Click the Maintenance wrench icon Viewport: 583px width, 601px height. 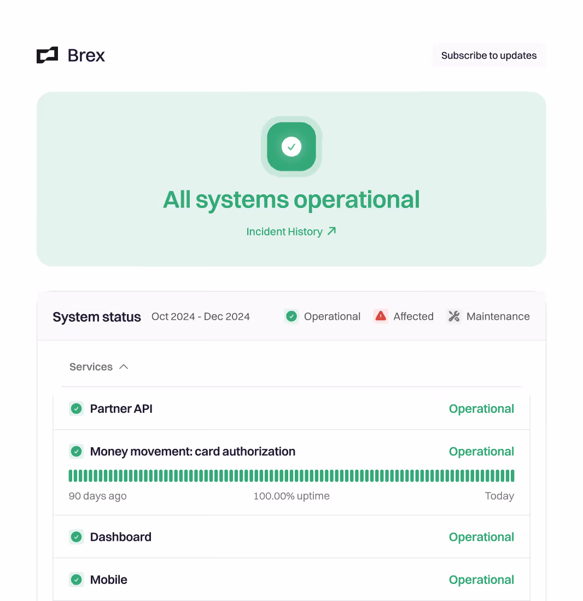tap(454, 316)
